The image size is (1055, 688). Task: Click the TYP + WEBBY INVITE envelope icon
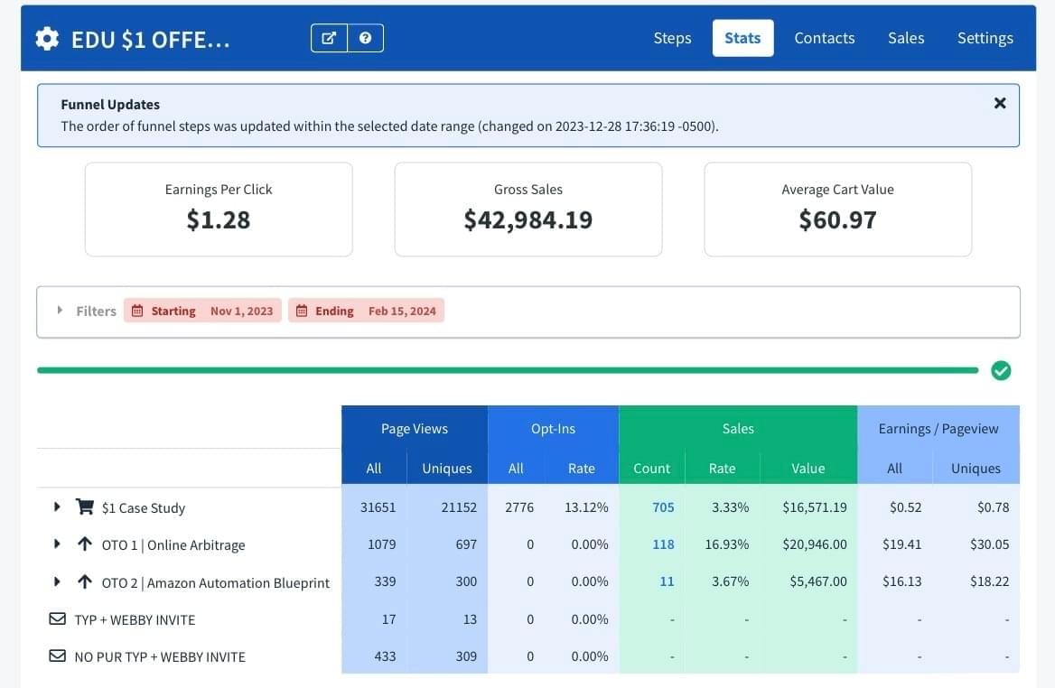pos(57,619)
